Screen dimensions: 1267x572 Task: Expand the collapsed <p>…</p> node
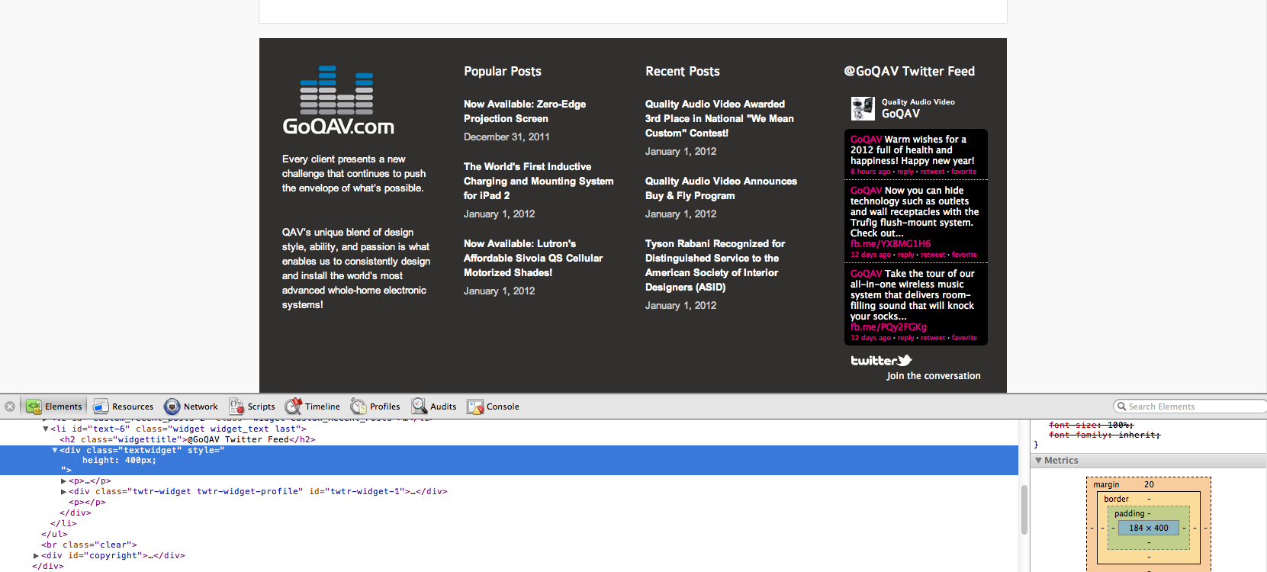click(64, 481)
